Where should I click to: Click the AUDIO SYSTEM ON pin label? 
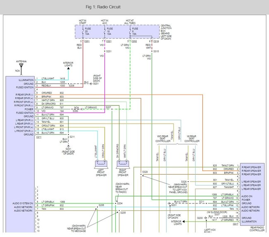point(23,203)
